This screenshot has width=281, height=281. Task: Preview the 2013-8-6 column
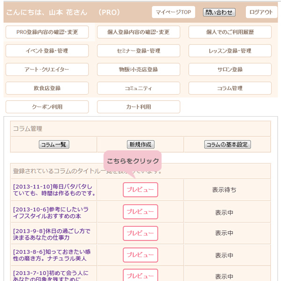point(140,255)
